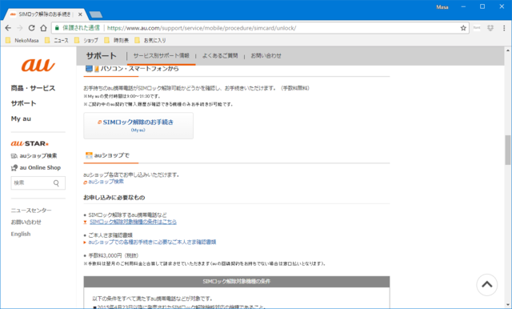Open the ショップ bookmark folder
This screenshot has height=309, width=512.
[86, 41]
